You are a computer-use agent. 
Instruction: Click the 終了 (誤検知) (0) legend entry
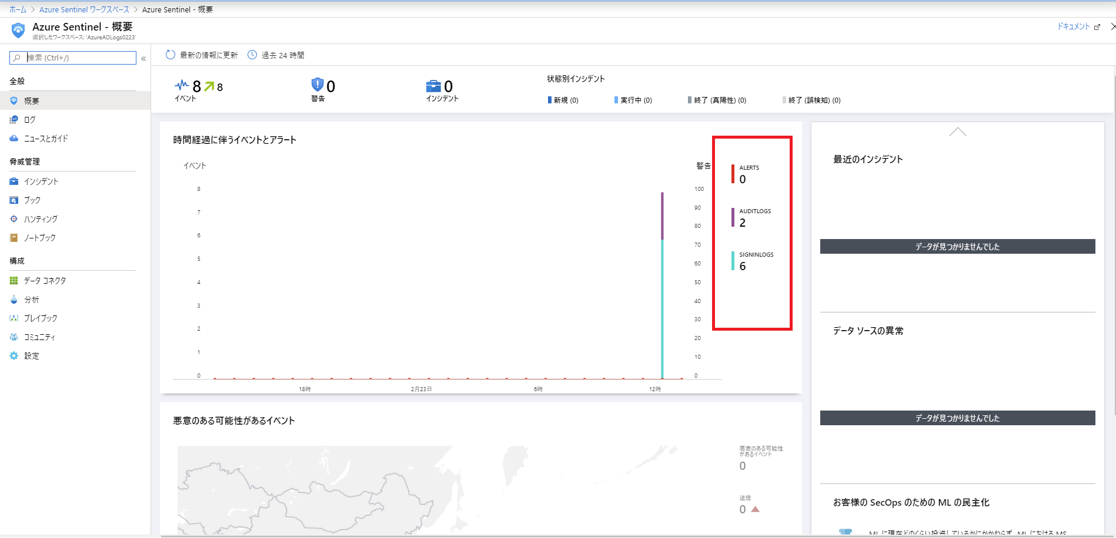811,100
